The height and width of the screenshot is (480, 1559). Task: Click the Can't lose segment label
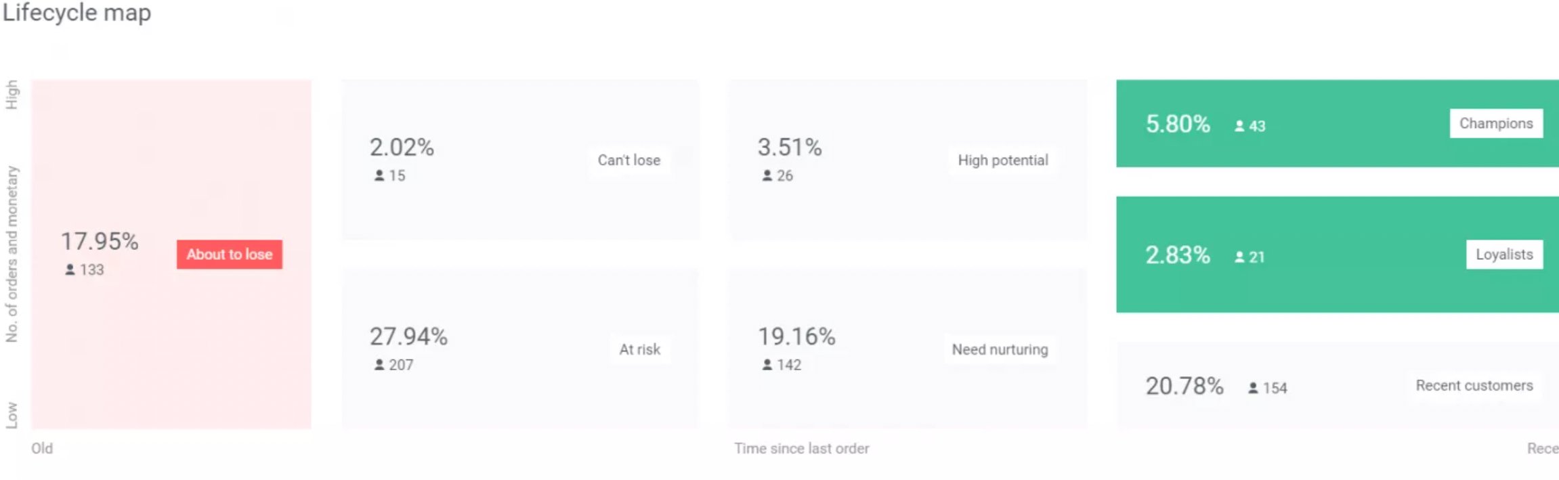(628, 160)
